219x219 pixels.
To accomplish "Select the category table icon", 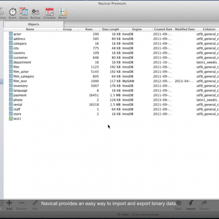I will [11, 43].
